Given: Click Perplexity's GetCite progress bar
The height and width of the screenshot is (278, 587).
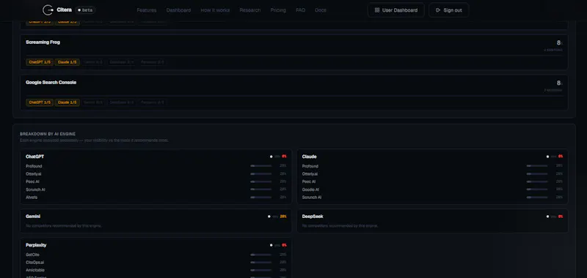Looking at the screenshot, I should (x=261, y=255).
